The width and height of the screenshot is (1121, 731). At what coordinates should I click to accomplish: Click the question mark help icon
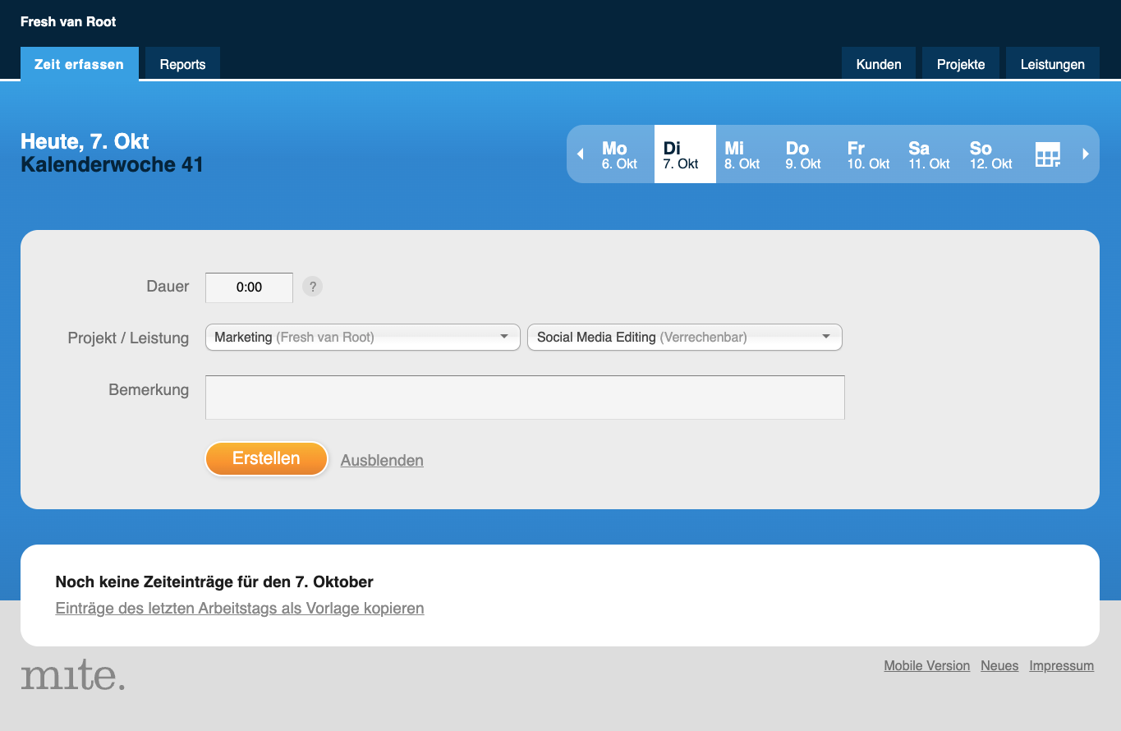point(312,287)
